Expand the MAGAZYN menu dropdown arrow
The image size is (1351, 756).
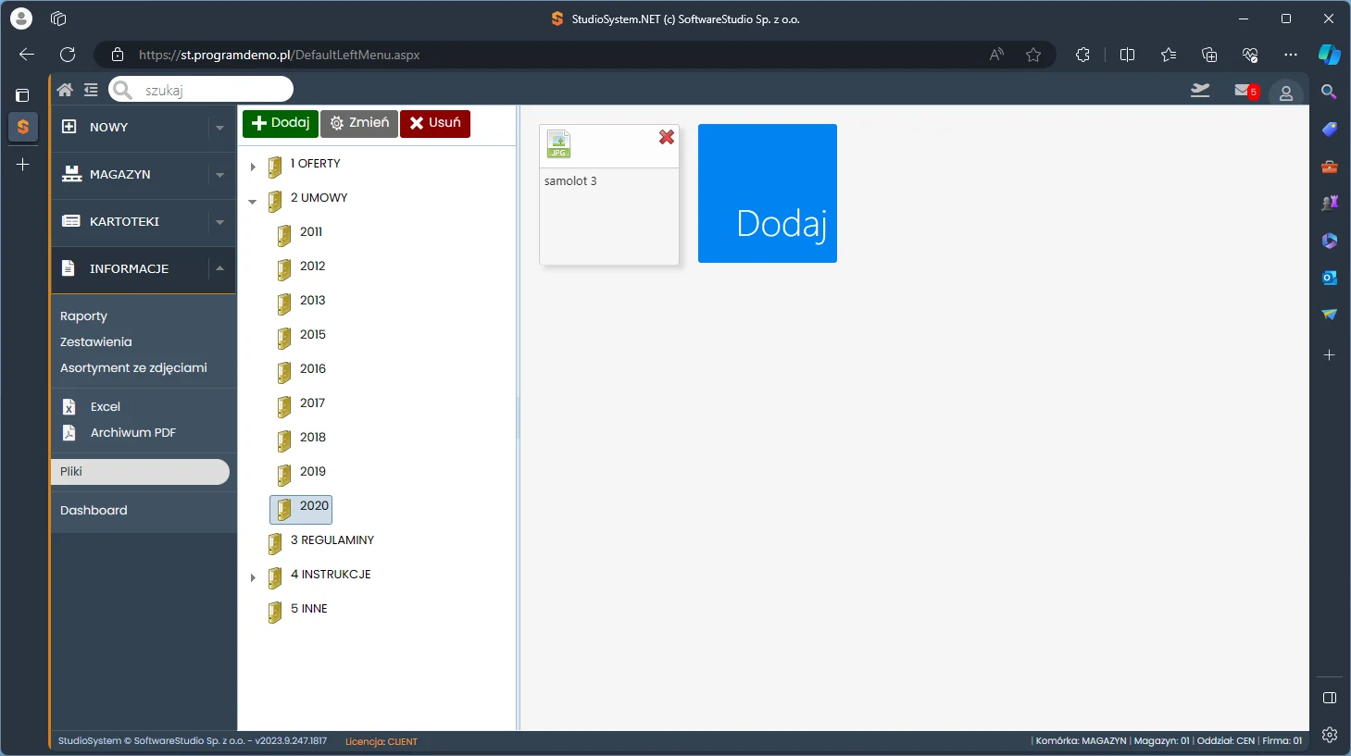(219, 175)
